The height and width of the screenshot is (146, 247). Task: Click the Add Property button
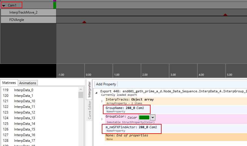[106, 84]
